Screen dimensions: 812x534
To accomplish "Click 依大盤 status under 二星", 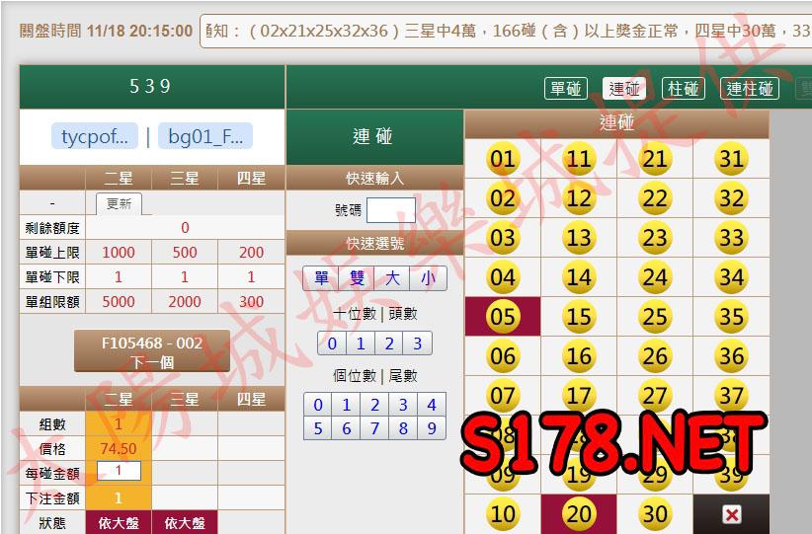I will [119, 522].
